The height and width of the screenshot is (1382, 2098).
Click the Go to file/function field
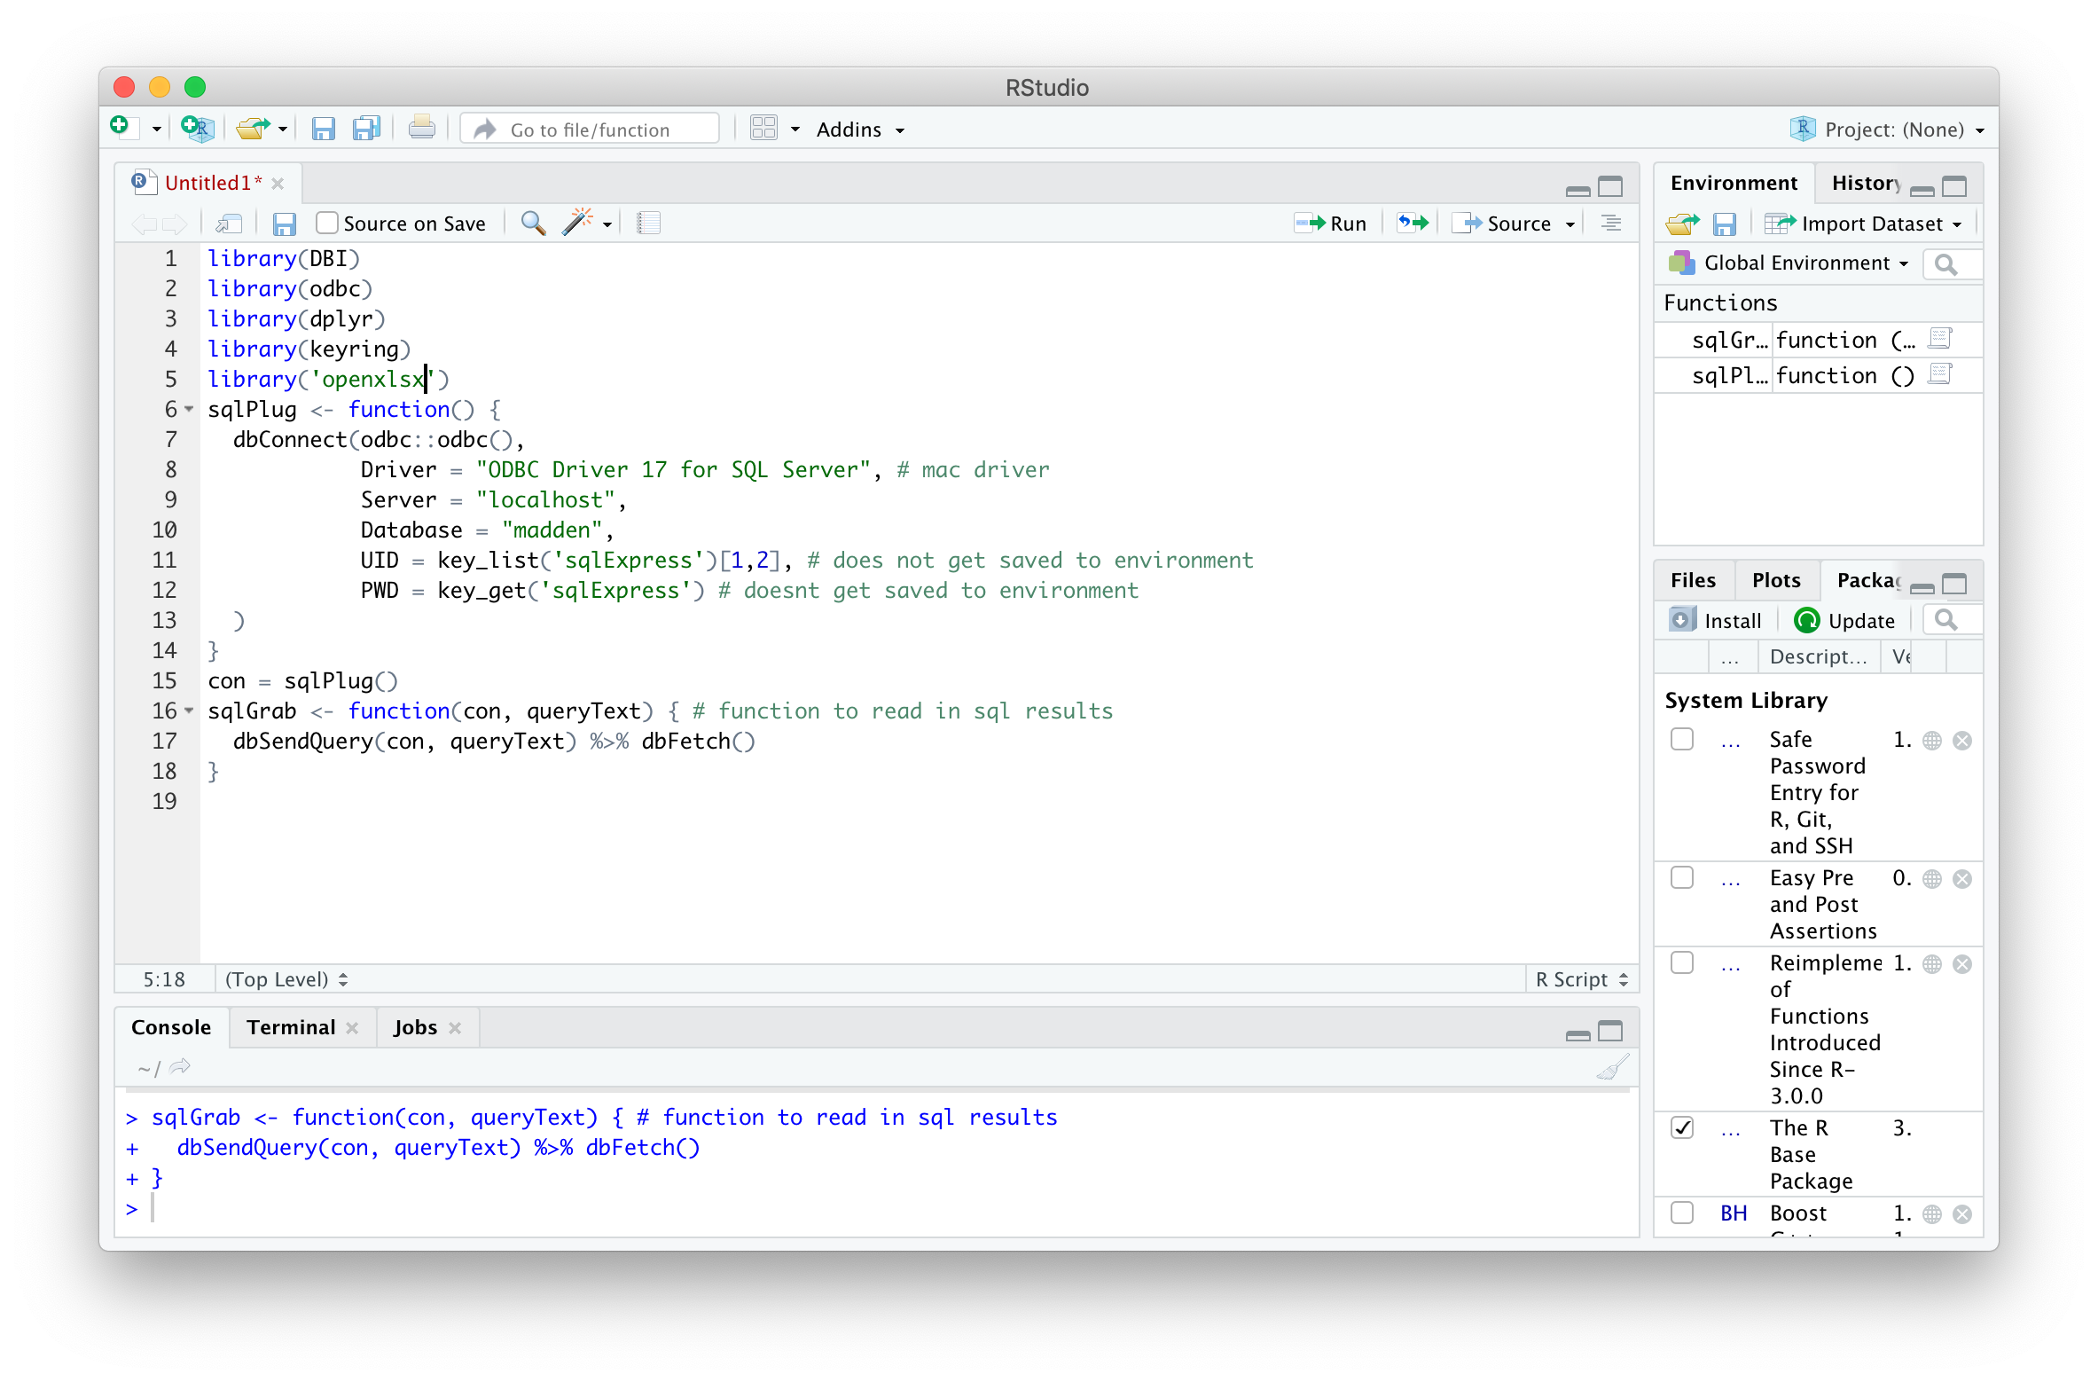[590, 130]
